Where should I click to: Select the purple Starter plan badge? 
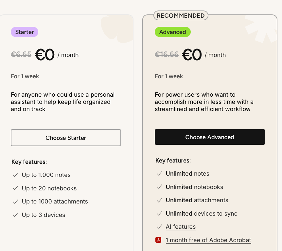[25, 32]
